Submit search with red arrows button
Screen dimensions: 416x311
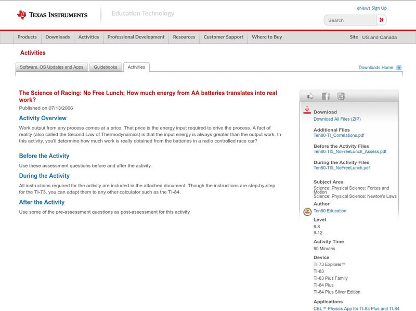click(x=381, y=20)
